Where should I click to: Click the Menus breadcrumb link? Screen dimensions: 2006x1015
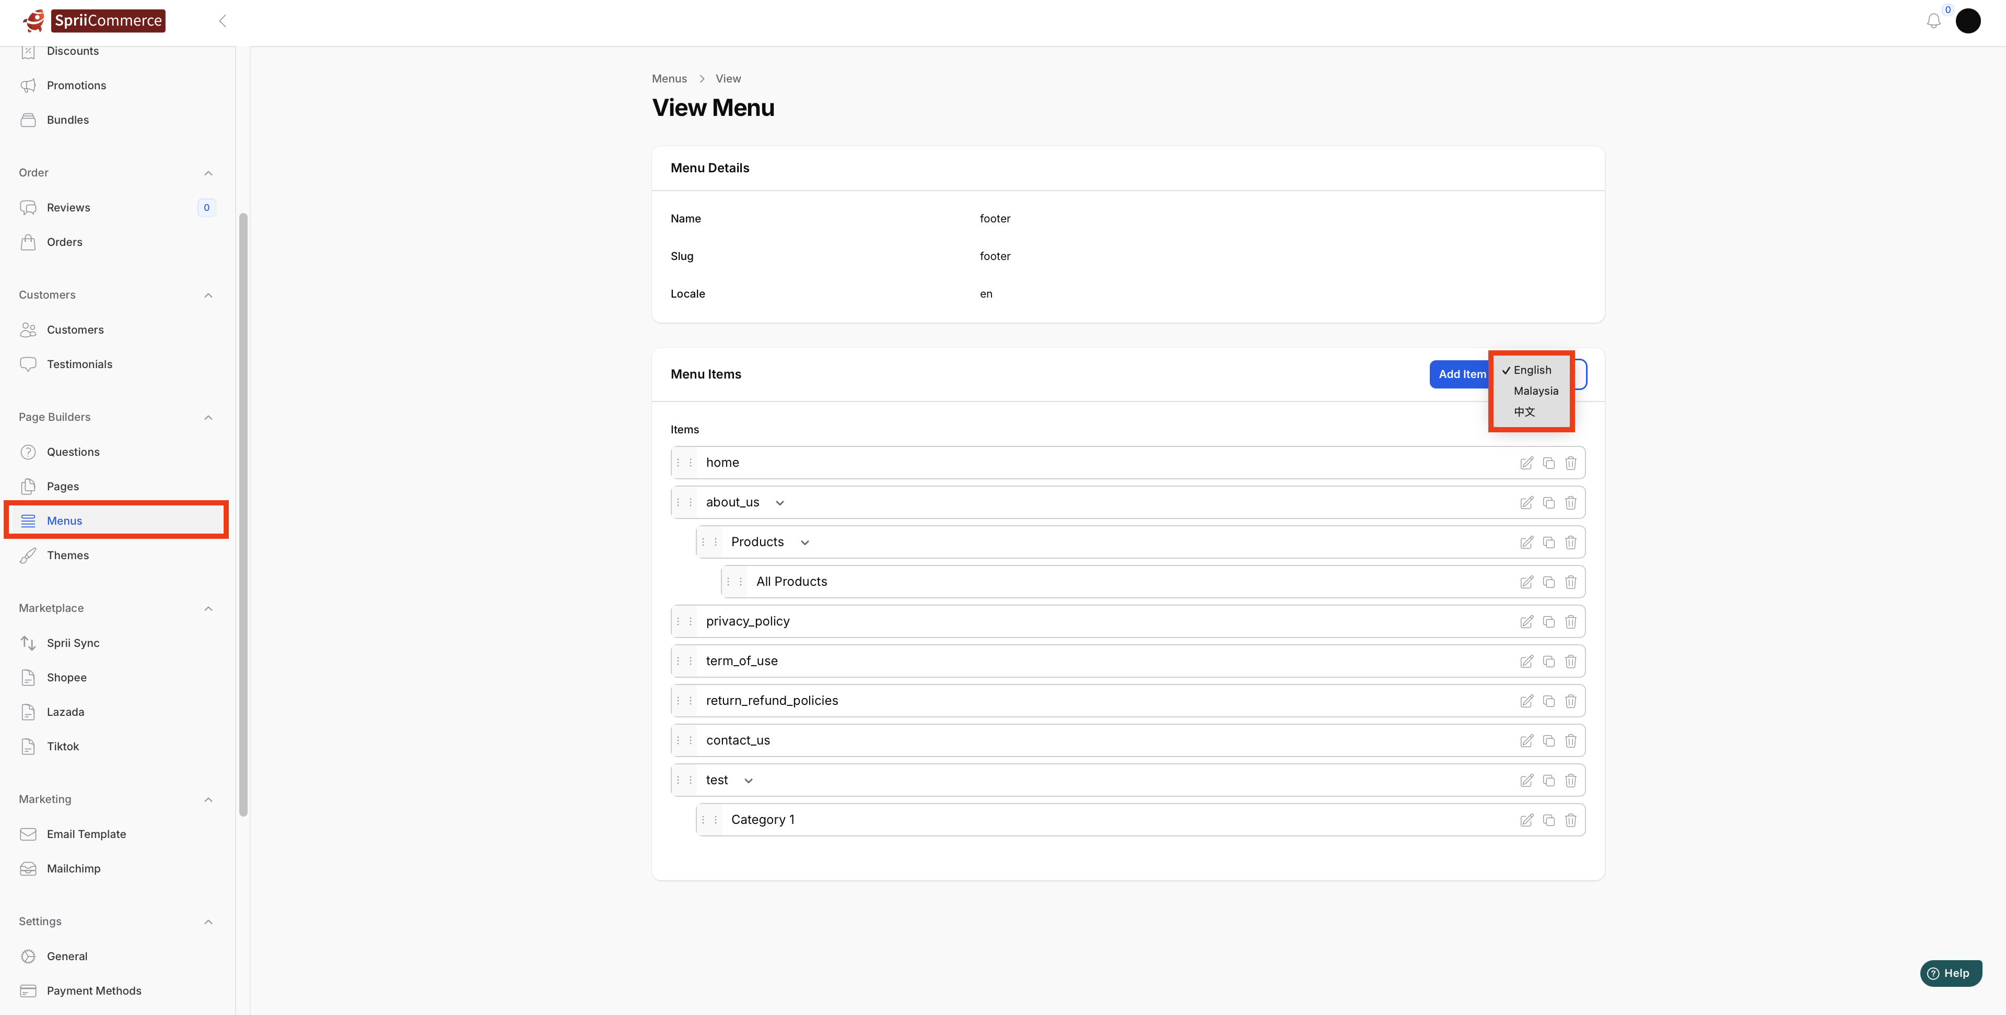click(669, 79)
